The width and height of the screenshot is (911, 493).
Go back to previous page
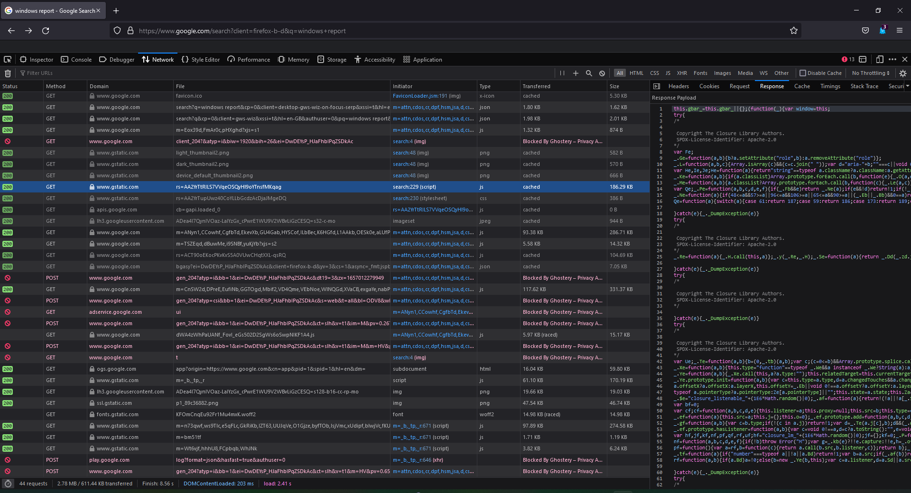click(x=11, y=31)
